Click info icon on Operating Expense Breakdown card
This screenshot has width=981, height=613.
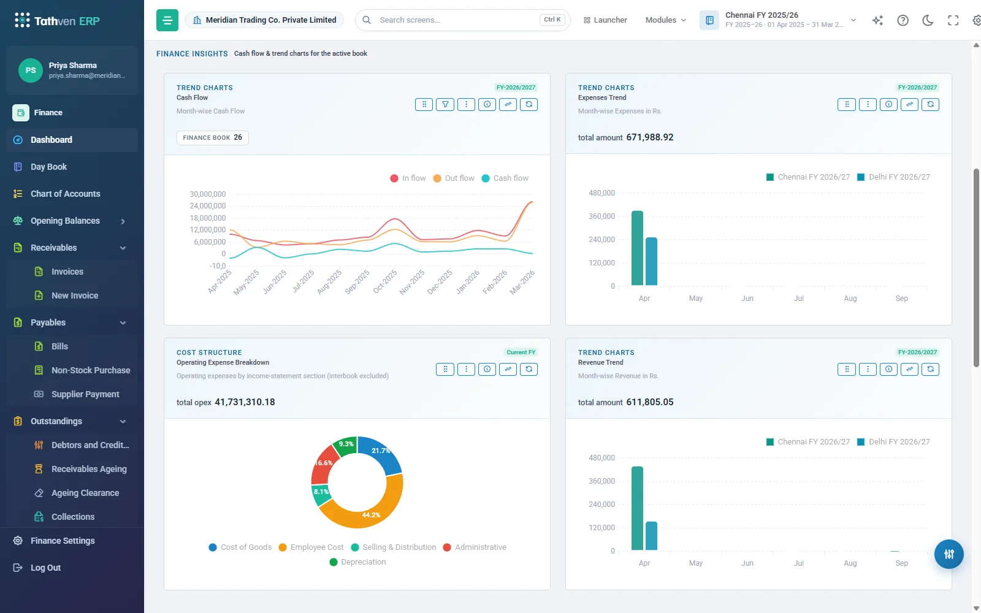pos(487,369)
